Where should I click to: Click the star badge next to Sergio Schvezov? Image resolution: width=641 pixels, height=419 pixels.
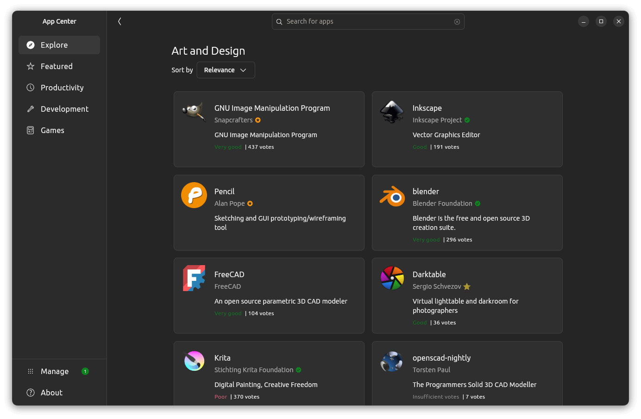466,286
